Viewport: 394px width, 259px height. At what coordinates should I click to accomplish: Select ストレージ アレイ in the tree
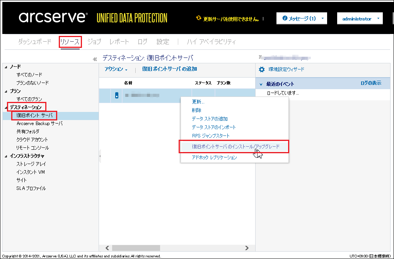[x=31, y=164]
